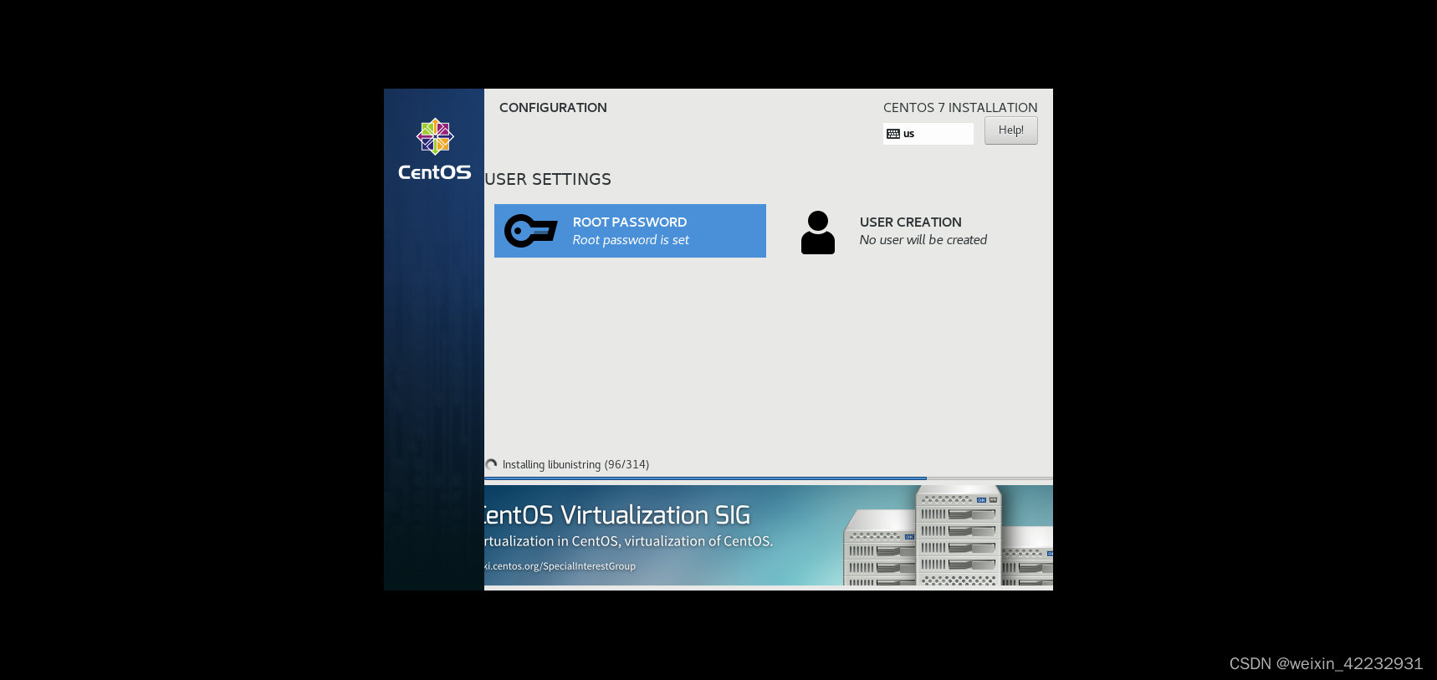Click the CentOS logo in sidebar

(x=435, y=150)
